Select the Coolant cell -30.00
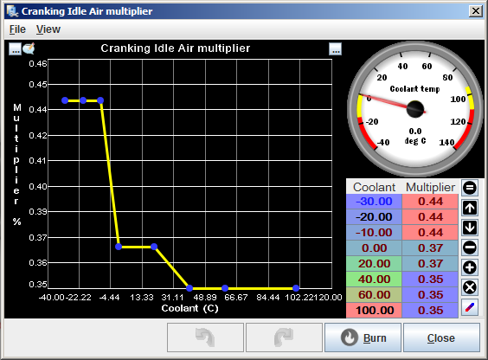 [x=374, y=202]
